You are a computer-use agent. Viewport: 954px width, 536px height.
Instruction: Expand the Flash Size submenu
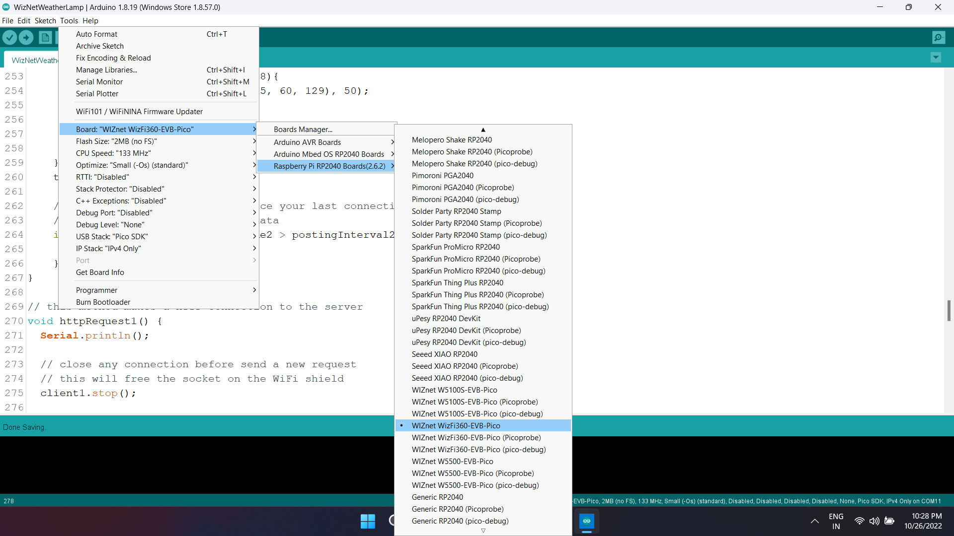116,141
